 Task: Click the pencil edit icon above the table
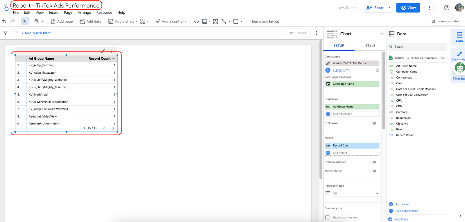coord(103,51)
